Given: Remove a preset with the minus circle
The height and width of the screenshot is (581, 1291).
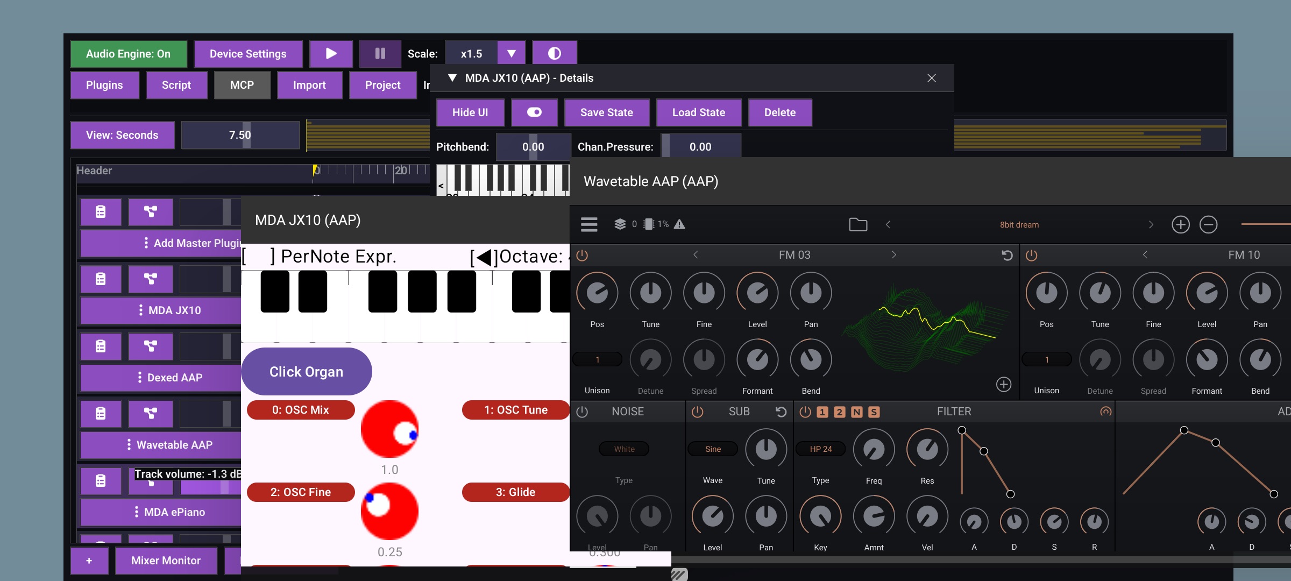Looking at the screenshot, I should [1209, 224].
